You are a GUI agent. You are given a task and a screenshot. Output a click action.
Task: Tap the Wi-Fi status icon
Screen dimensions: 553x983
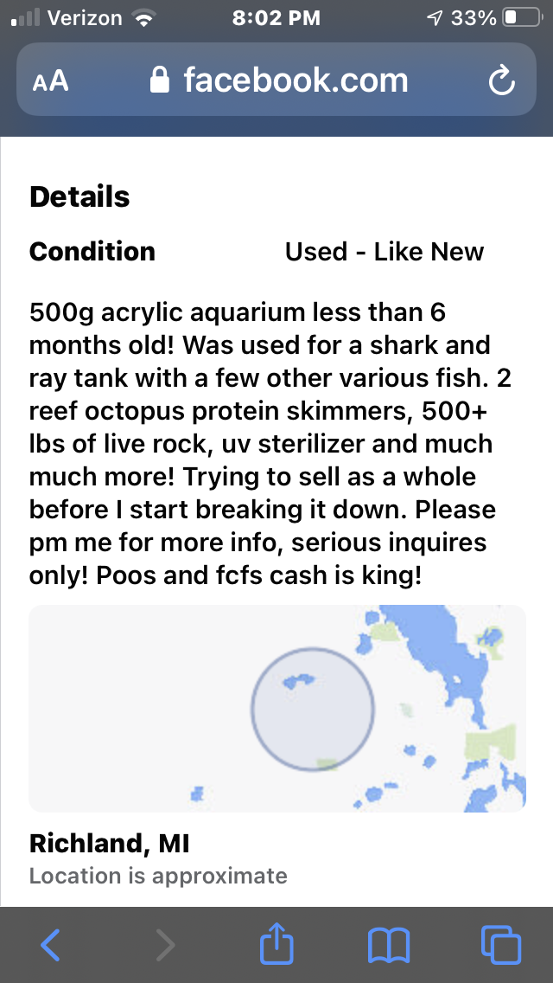coord(141,18)
